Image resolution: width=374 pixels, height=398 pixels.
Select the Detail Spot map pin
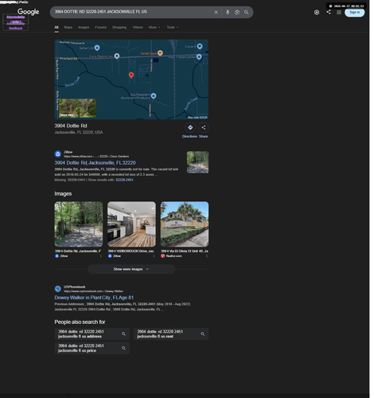point(160,53)
